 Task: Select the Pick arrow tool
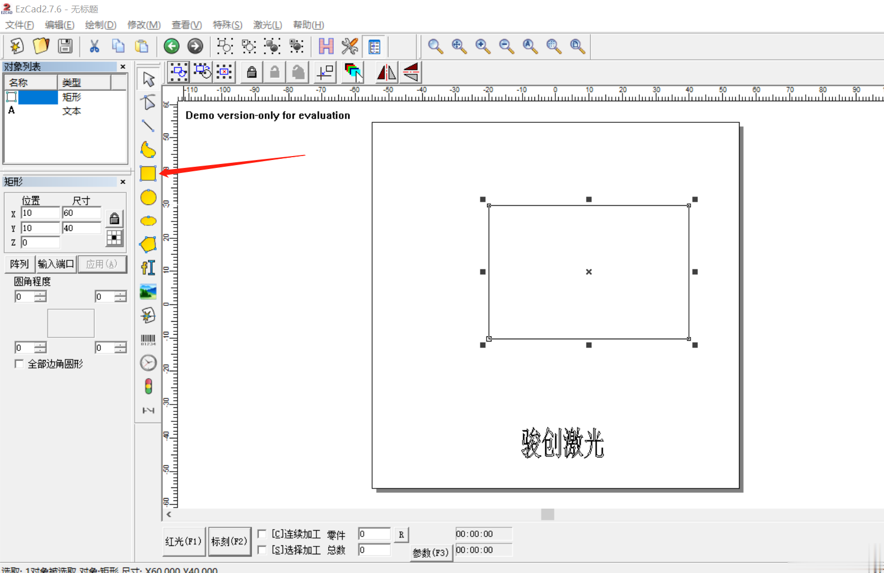click(x=148, y=79)
